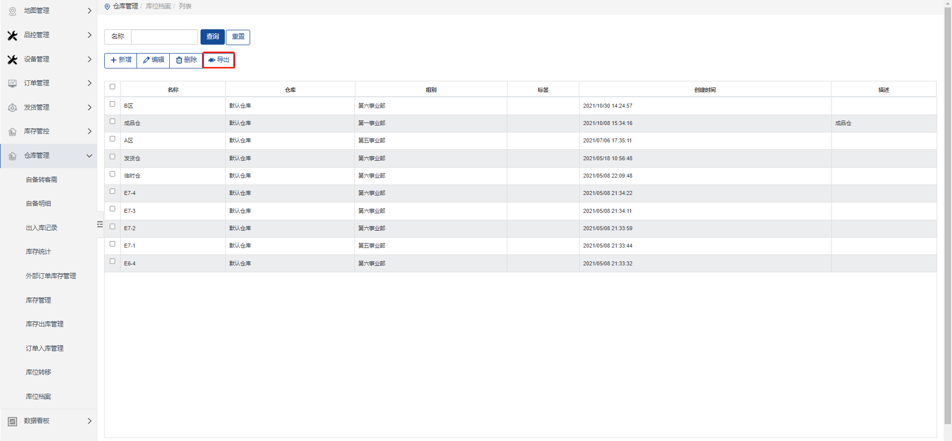Open the 出入库记录 menu item
This screenshot has width=952, height=441.
pyautogui.click(x=42, y=228)
